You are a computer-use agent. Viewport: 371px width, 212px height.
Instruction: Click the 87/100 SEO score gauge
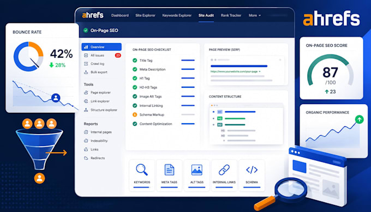click(x=331, y=71)
